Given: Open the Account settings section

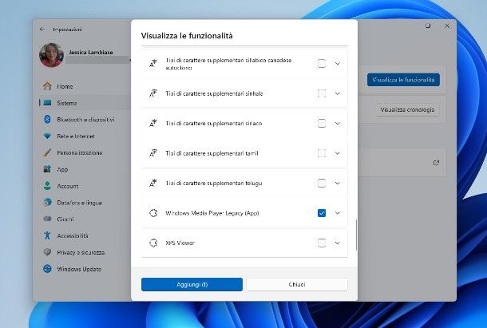Looking at the screenshot, I should pos(67,186).
